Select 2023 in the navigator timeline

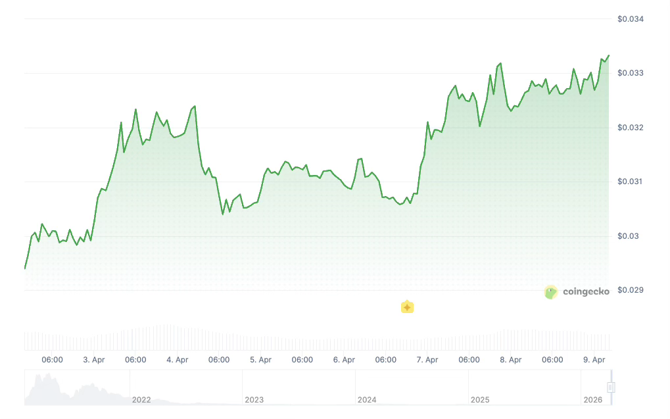[x=254, y=400]
